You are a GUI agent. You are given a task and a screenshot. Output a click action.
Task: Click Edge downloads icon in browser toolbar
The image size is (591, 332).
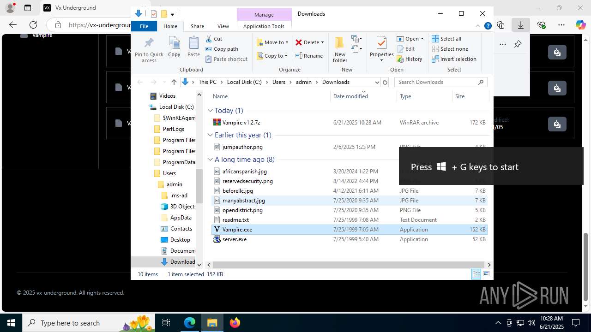point(520,25)
